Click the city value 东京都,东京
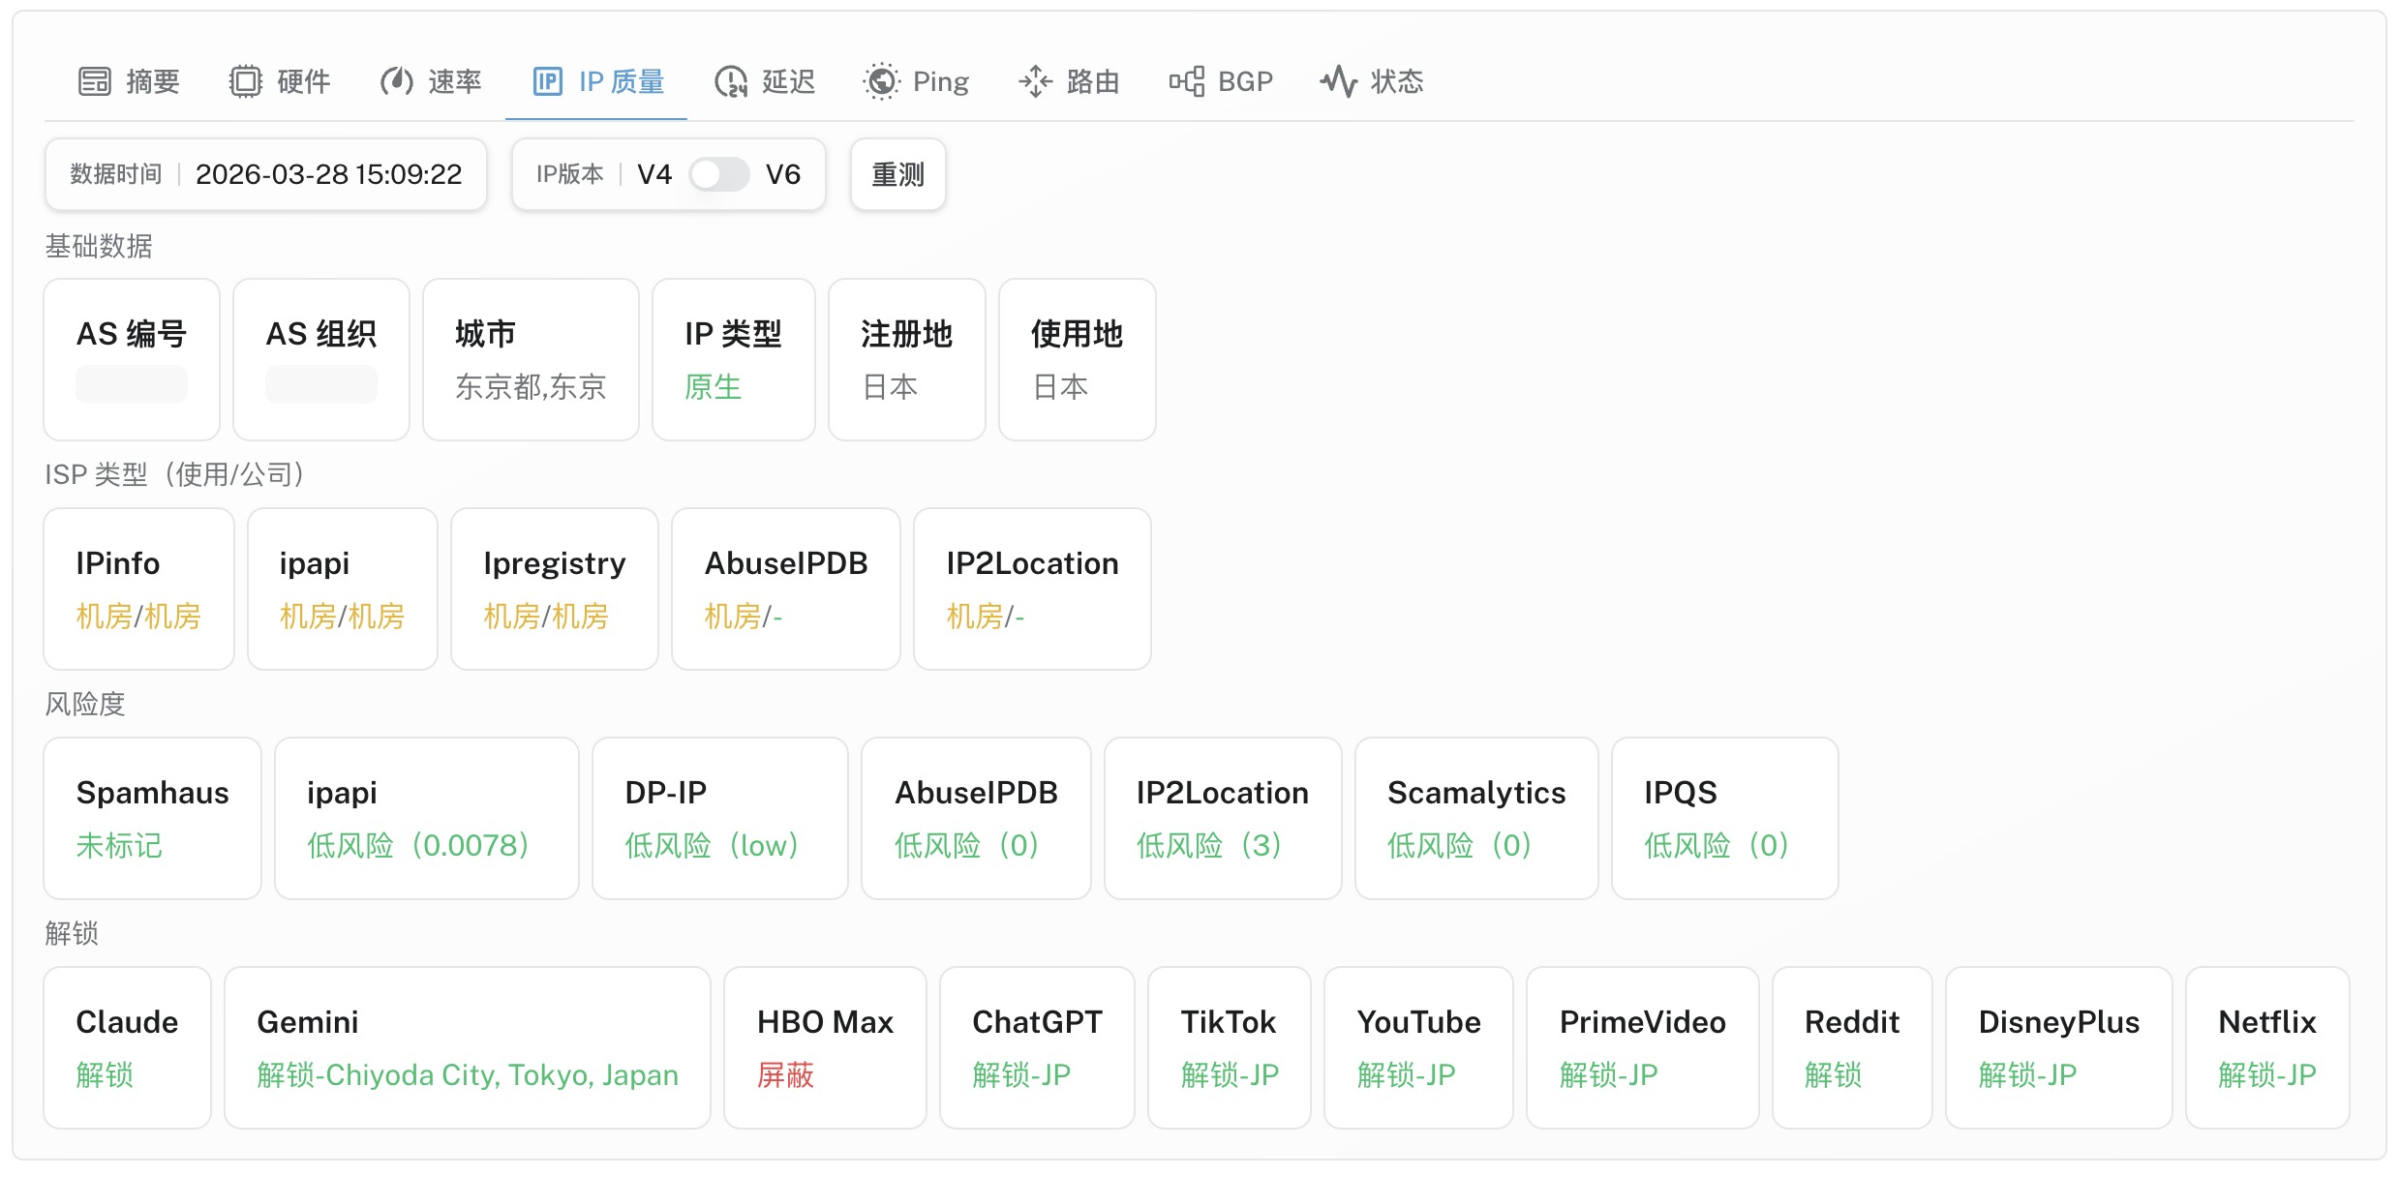The height and width of the screenshot is (1177, 2401). 531,387
